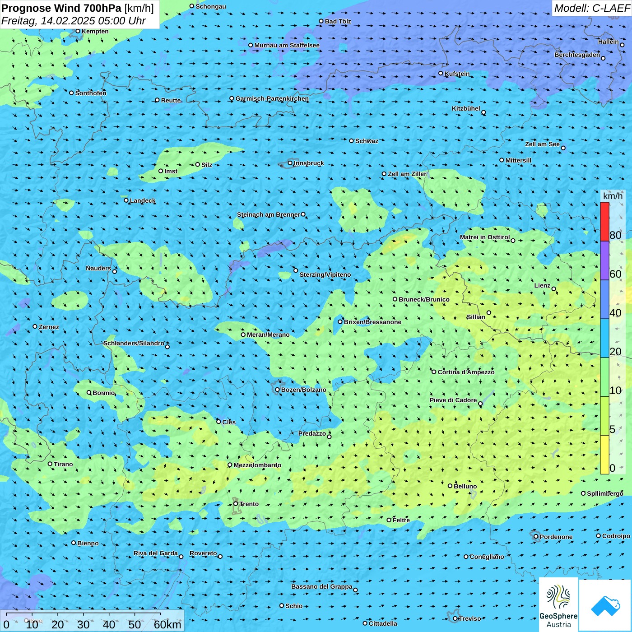Viewport: 632px width, 632px height.
Task: Click the 'Rovereto' label
Action: pyautogui.click(x=204, y=553)
